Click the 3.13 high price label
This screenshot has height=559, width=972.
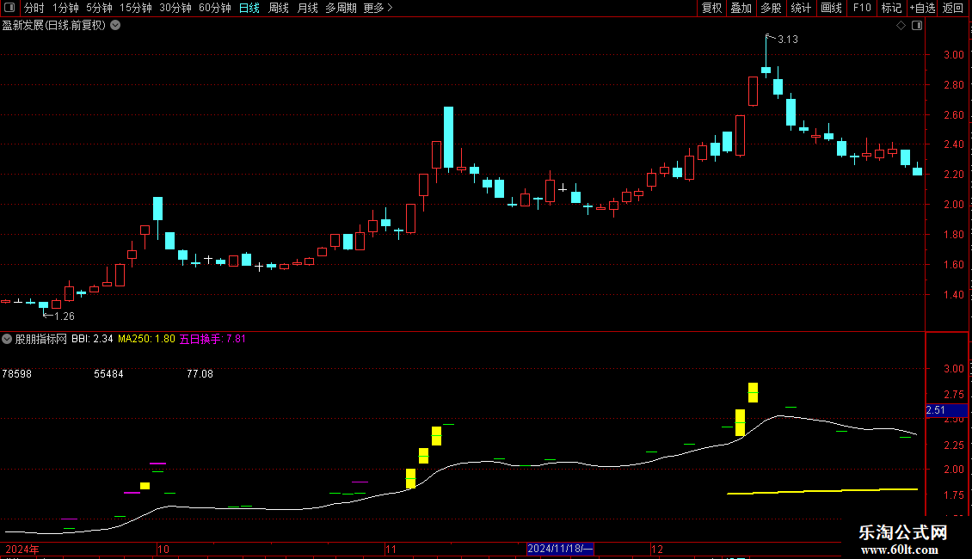click(787, 39)
